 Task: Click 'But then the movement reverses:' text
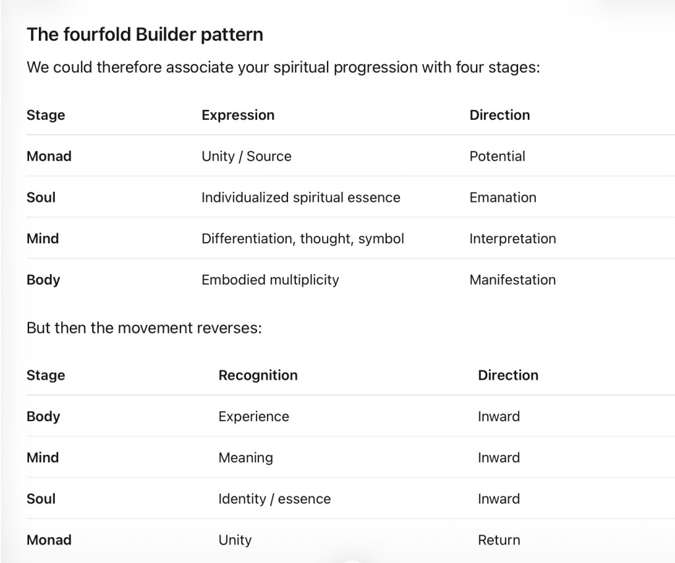click(144, 328)
